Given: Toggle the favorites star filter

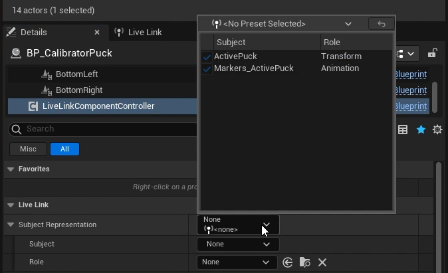Looking at the screenshot, I should click(421, 130).
